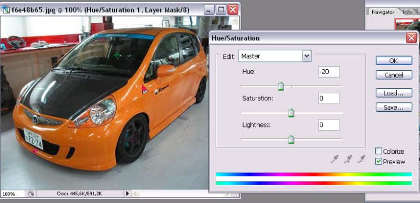The image size is (420, 203).
Task: Click the document icon in title bar
Action: (x=6, y=10)
